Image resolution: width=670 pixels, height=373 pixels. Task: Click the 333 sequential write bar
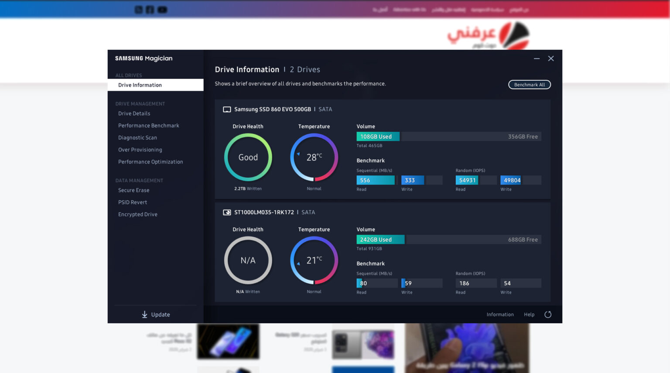[413, 180]
